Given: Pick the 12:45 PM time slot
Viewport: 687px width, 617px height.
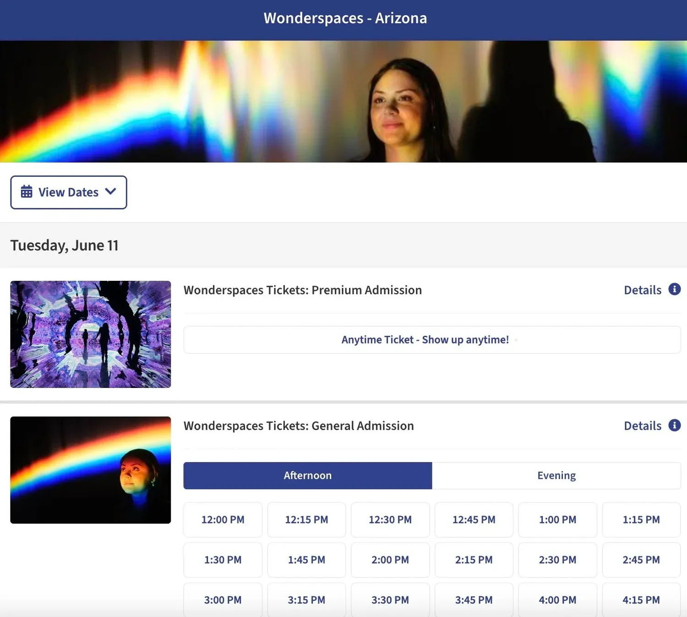Looking at the screenshot, I should click(474, 520).
